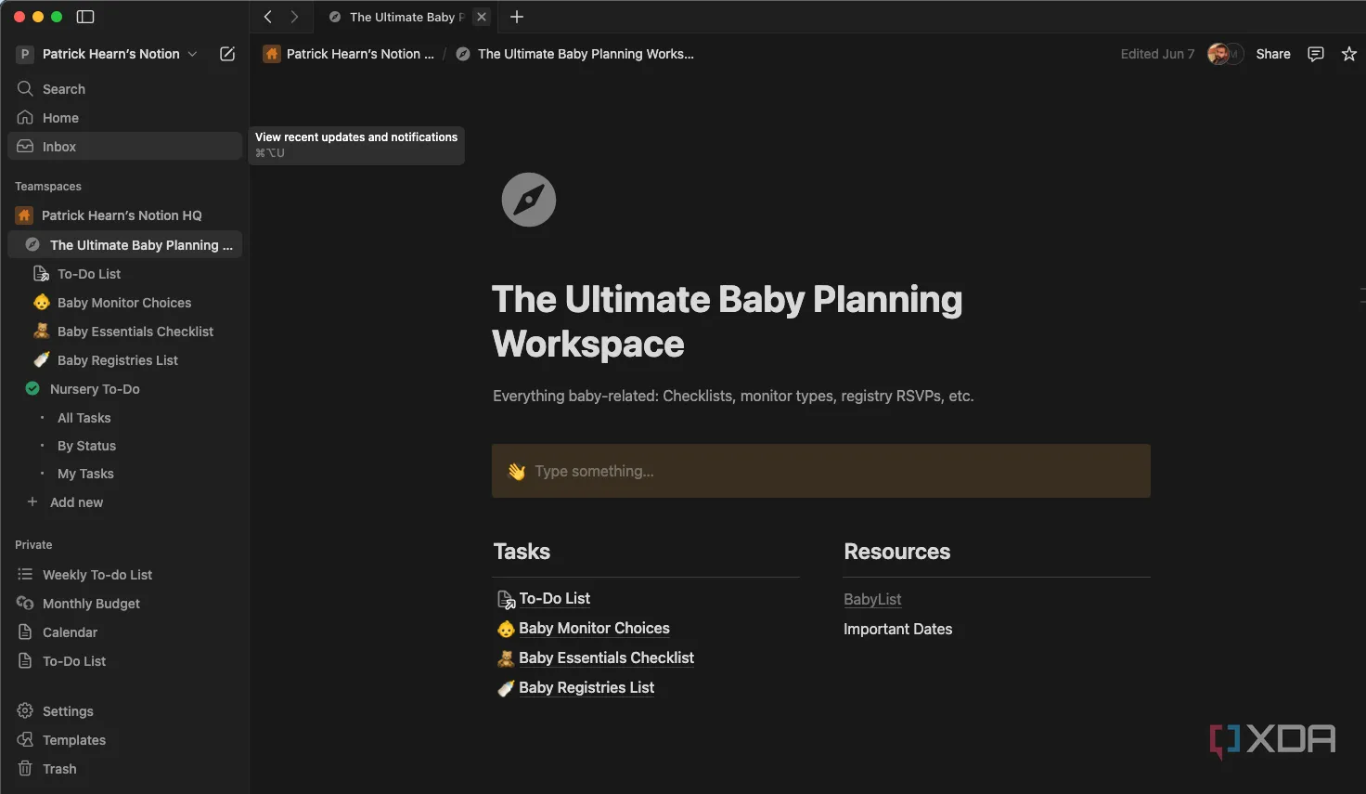Screen dimensions: 1366x794
Task: Open To-Do List under the baby workspace
Action: point(124,274)
